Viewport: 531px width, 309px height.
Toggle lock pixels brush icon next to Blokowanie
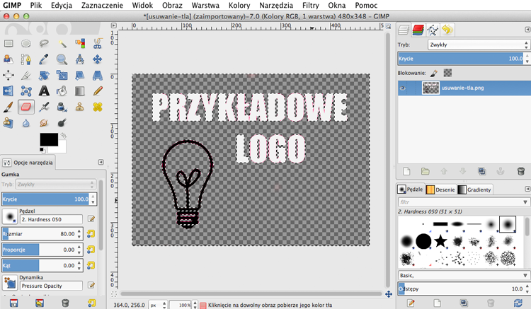(434, 73)
